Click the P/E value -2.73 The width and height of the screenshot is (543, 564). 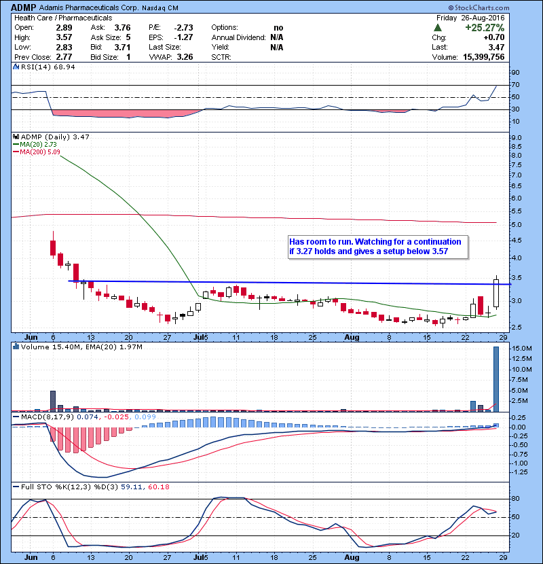184,28
